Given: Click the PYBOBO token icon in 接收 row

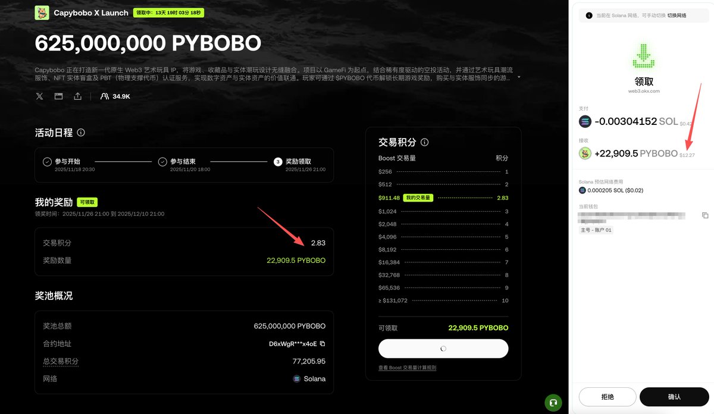Looking at the screenshot, I should (585, 153).
